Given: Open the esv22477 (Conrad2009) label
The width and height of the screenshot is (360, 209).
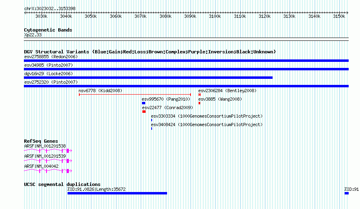Looking at the screenshot, I should coord(167,108).
